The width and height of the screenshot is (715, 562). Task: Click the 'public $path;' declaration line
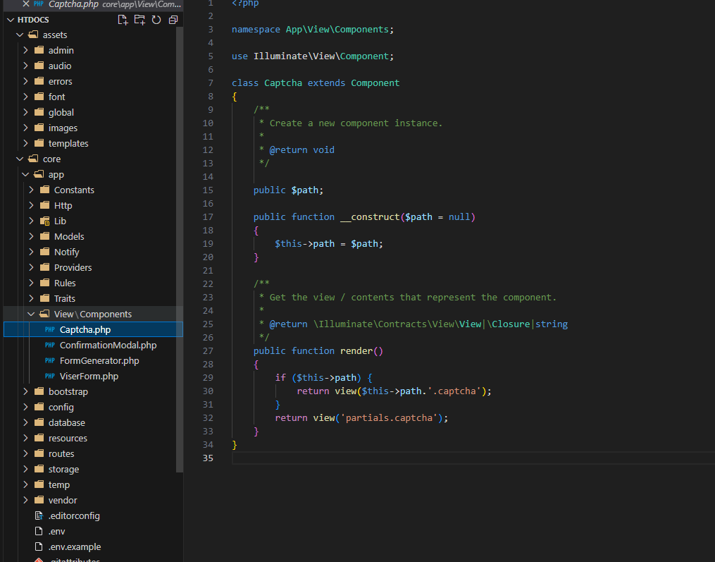(288, 190)
